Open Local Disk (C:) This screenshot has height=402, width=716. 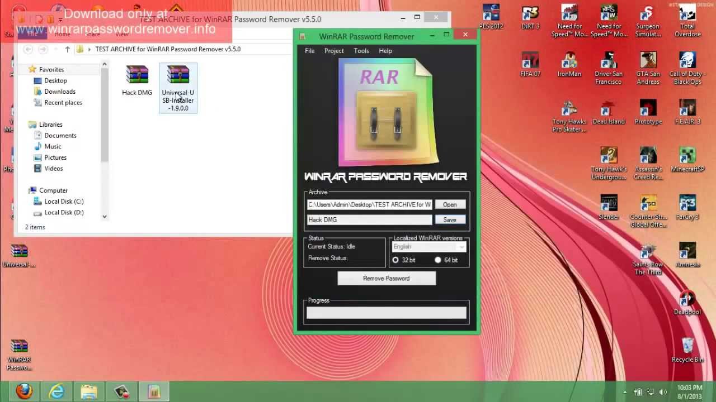point(64,202)
